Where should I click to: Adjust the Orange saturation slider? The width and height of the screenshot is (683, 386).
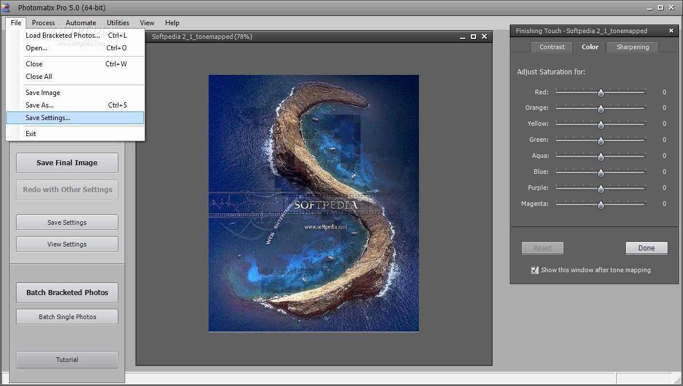tap(601, 108)
